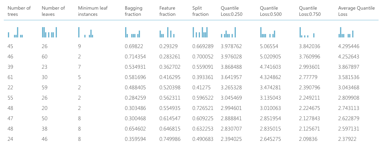Select Quantile Loss value 2.994601

pyautogui.click(x=231, y=108)
